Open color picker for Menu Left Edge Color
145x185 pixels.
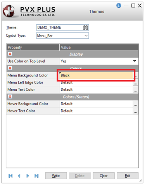click(x=135, y=83)
